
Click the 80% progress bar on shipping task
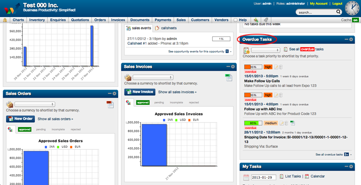coord(253,123)
